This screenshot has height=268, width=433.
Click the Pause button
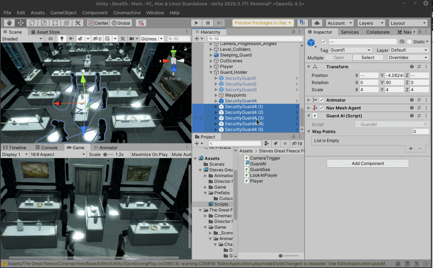(208, 23)
